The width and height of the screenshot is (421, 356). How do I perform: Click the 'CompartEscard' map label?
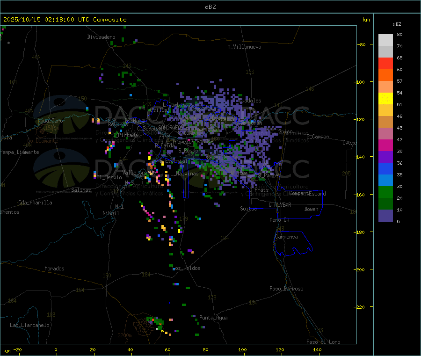pyautogui.click(x=307, y=194)
